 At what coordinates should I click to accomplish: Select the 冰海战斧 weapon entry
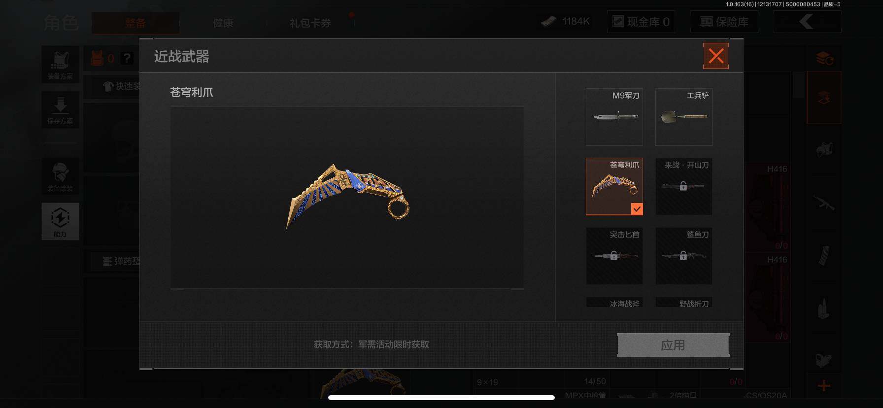(614, 303)
